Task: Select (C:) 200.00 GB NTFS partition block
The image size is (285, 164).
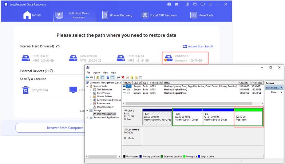Action: (157, 117)
